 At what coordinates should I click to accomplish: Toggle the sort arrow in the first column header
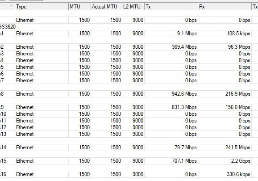pyautogui.click(x=11, y=6)
